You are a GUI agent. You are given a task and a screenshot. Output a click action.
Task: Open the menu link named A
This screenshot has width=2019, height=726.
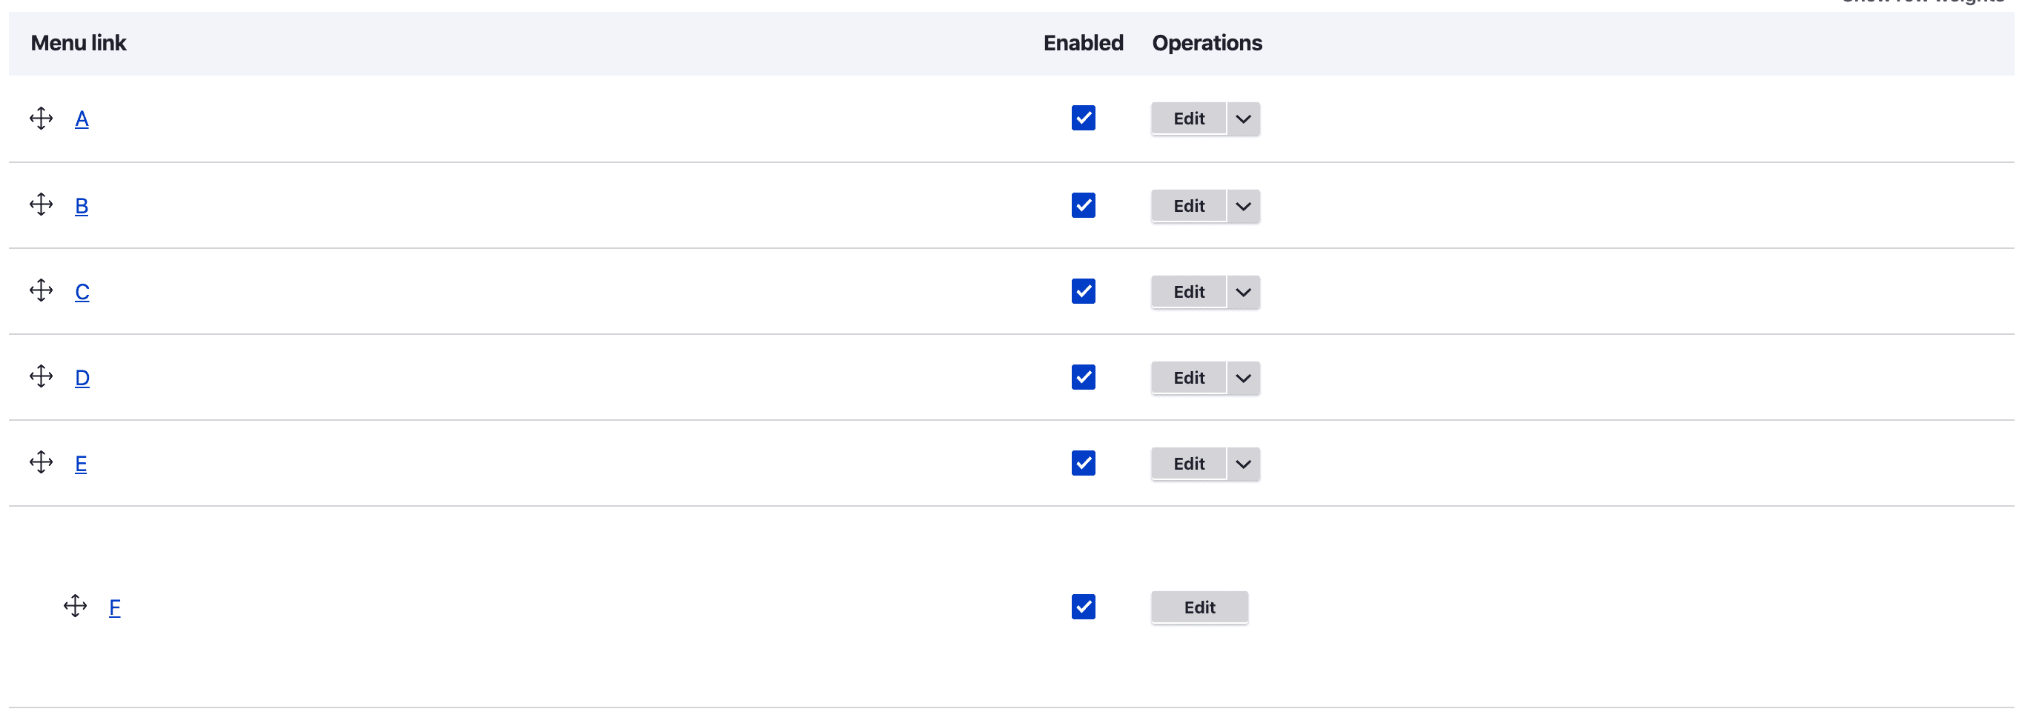coord(82,119)
